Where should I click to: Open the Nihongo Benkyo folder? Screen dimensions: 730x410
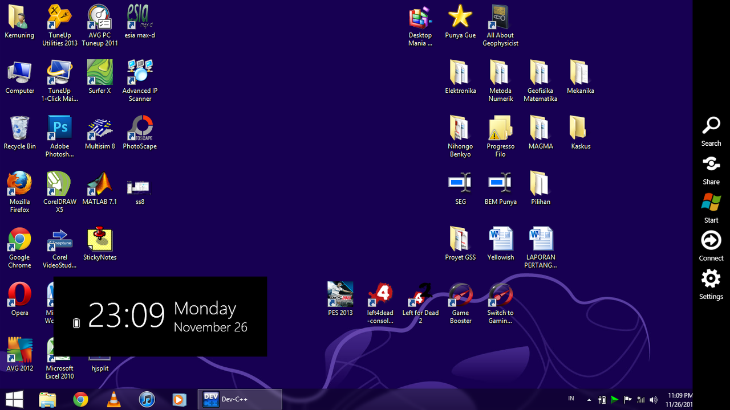point(460,137)
